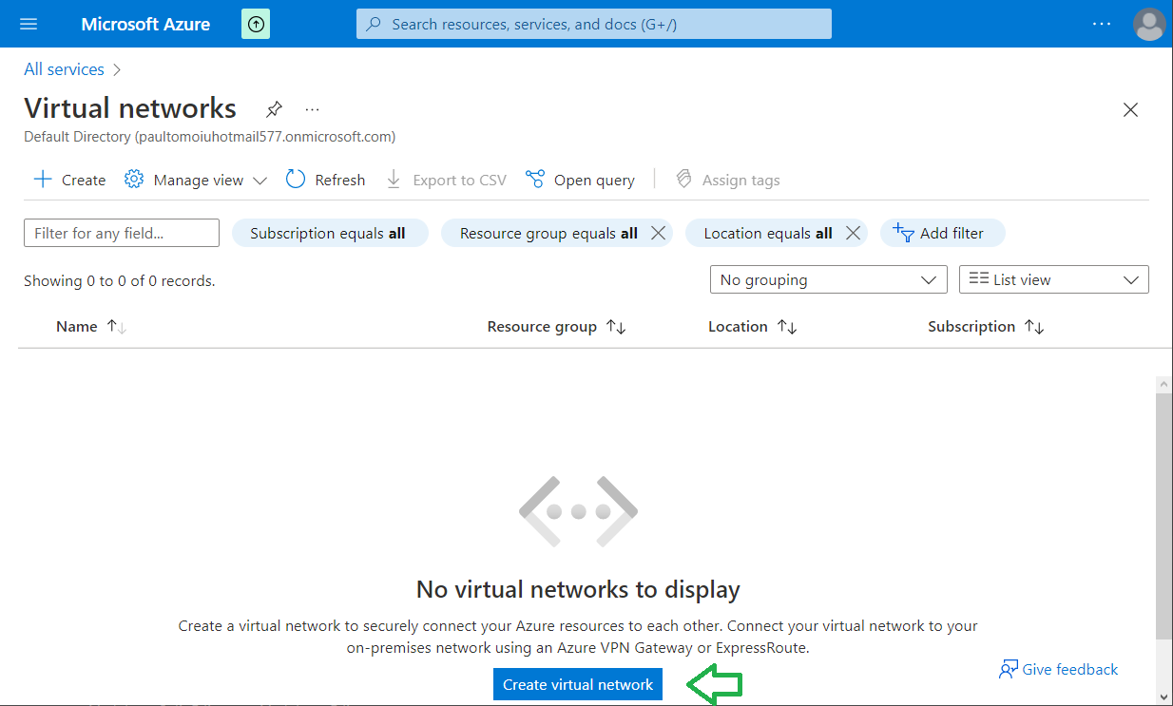Focus the Filter for any field box
Viewport: 1173px width, 706px height.
tap(122, 233)
